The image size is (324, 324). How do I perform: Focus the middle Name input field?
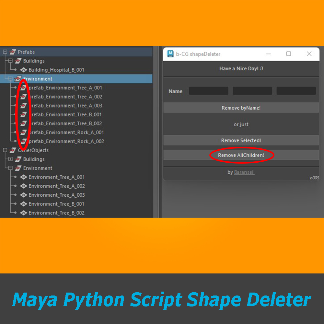252,91
